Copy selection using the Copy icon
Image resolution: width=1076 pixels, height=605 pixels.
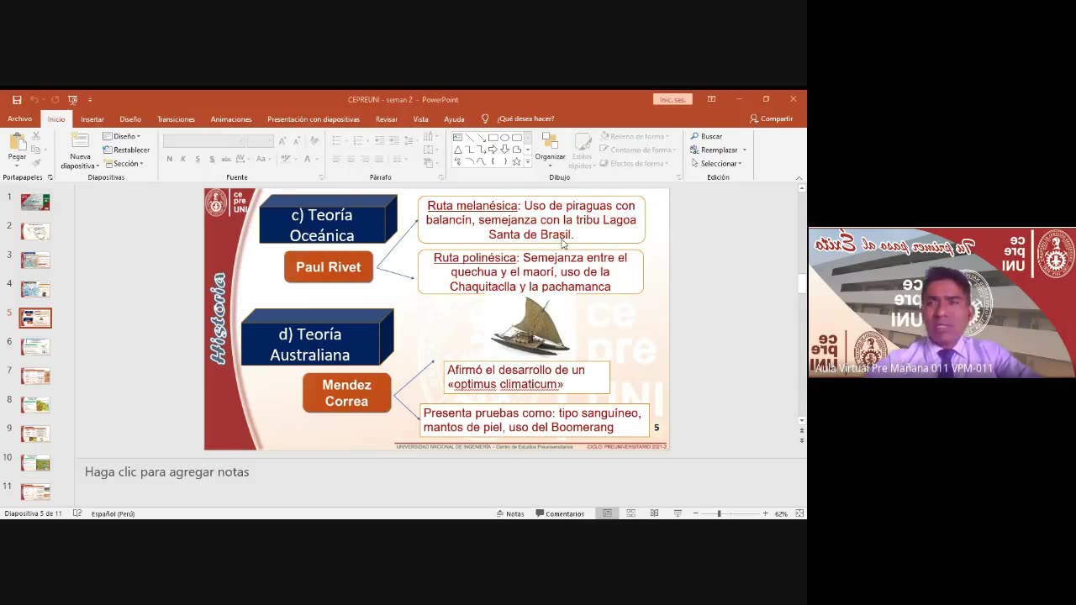pyautogui.click(x=35, y=150)
